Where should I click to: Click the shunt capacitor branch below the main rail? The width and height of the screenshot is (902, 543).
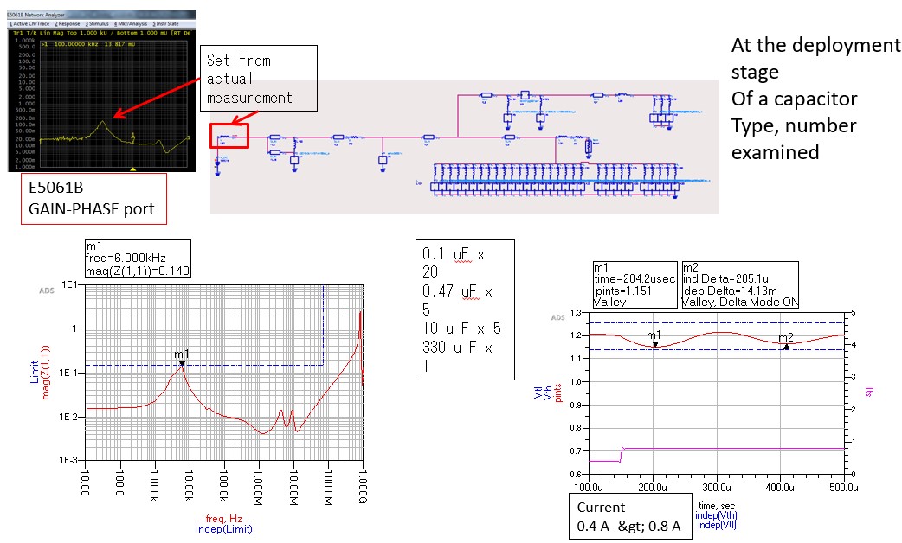click(382, 159)
